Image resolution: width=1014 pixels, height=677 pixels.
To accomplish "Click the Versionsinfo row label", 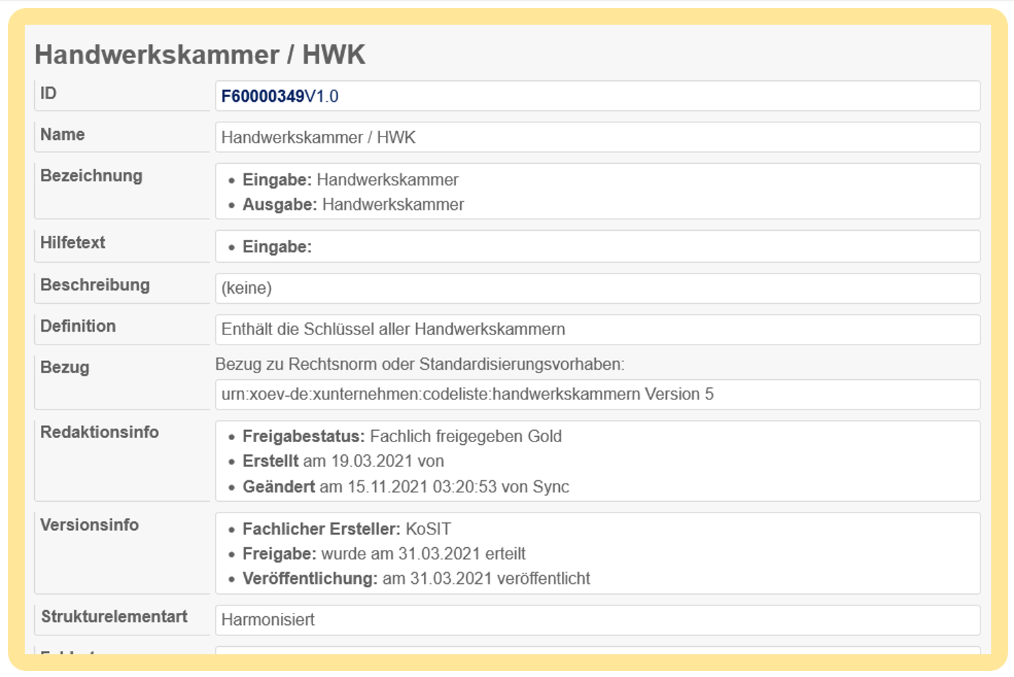I will tap(90, 525).
